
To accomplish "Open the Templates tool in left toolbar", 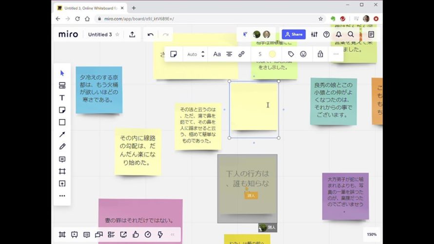I will (x=62, y=85).
